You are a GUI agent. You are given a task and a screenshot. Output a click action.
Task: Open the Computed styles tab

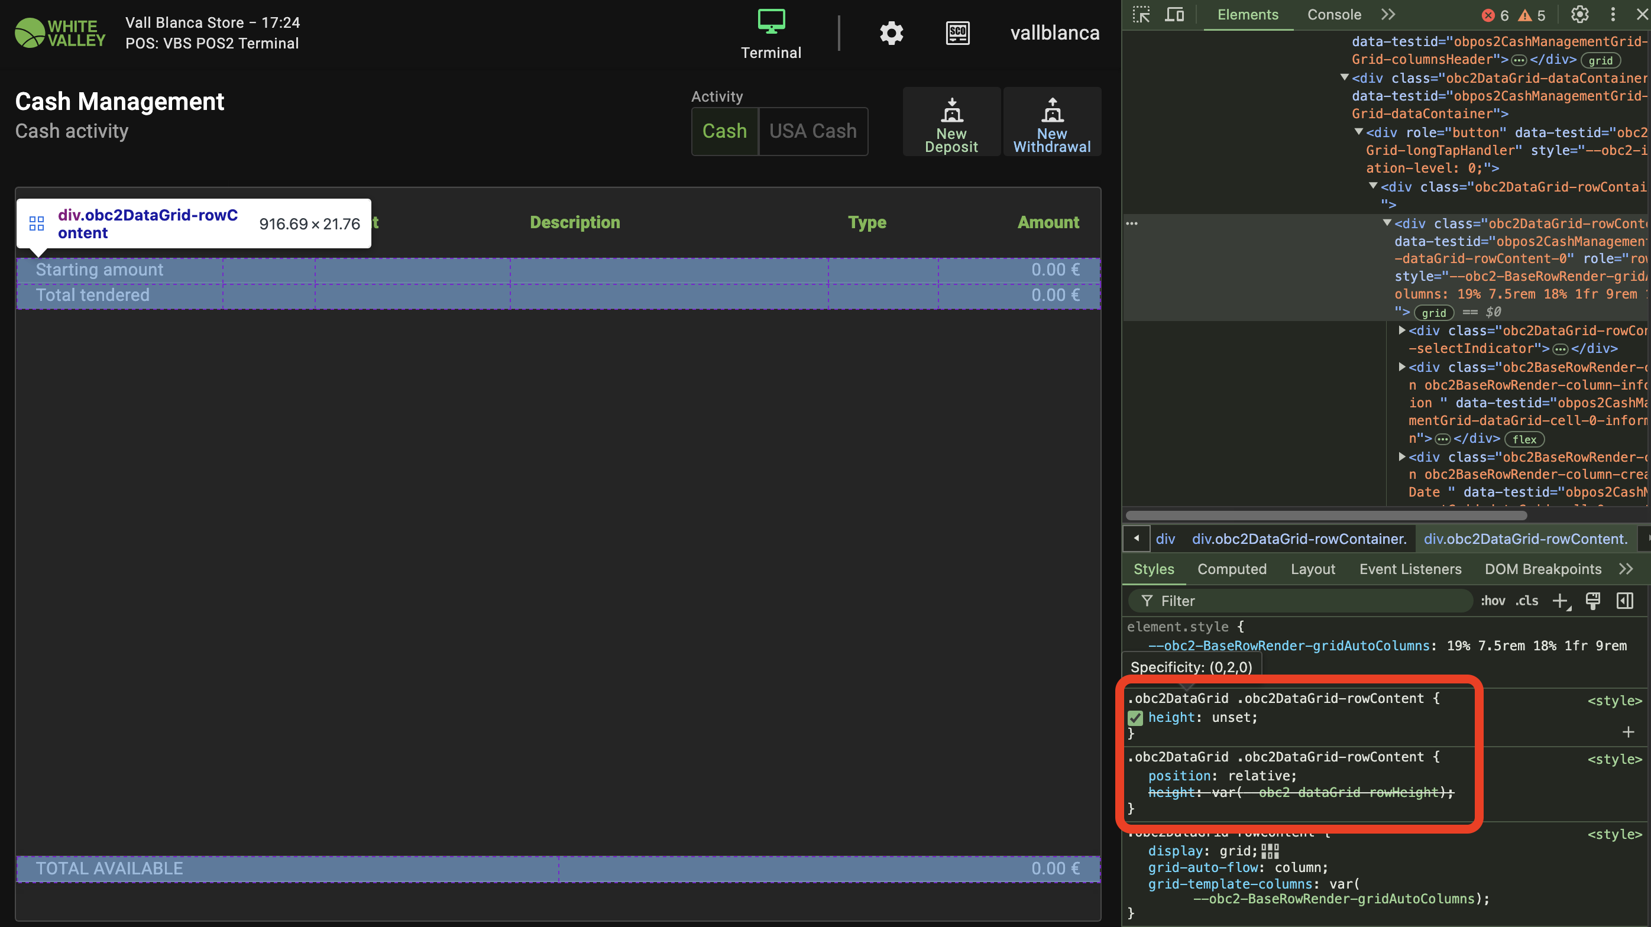point(1231,569)
